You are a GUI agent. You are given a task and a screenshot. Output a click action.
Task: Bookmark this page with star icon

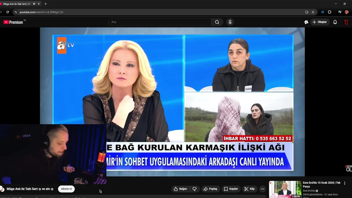click(313, 12)
